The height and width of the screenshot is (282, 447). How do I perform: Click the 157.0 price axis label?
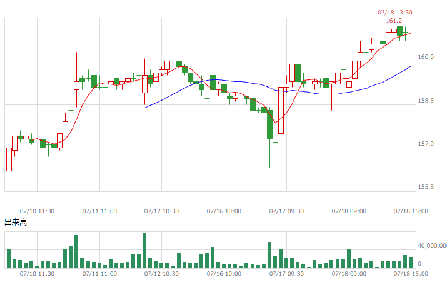tap(426, 144)
